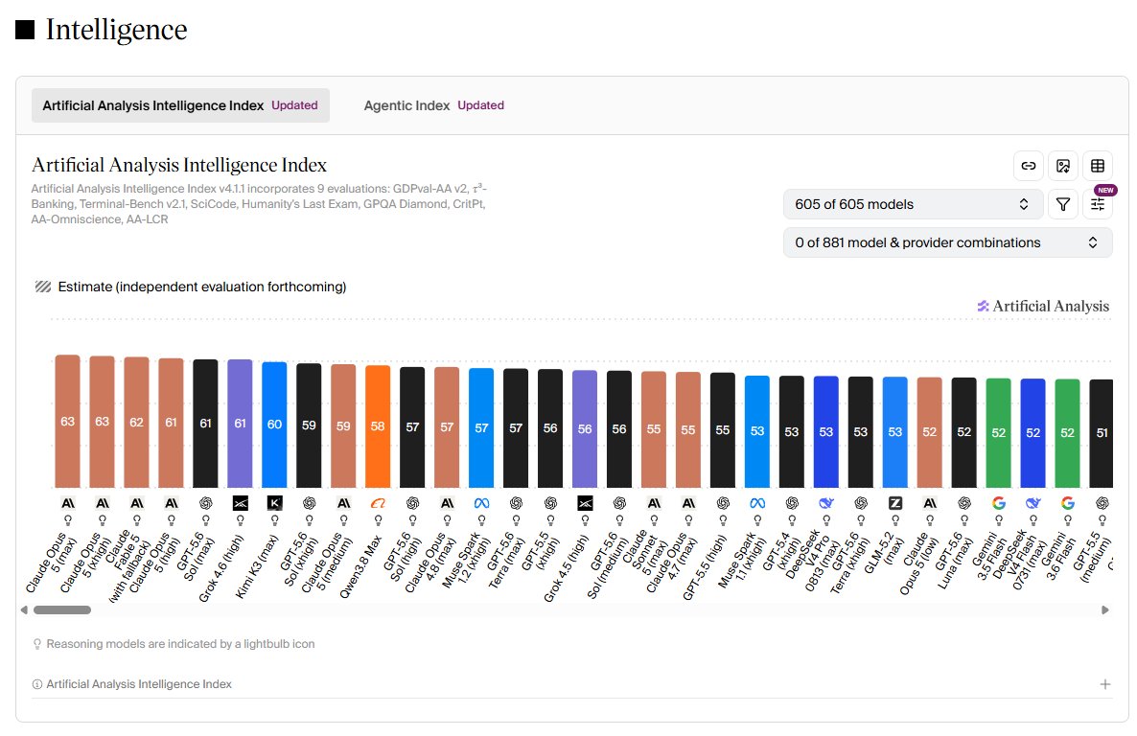Expand Artificial Analysis Intelligence Index details

(1105, 684)
